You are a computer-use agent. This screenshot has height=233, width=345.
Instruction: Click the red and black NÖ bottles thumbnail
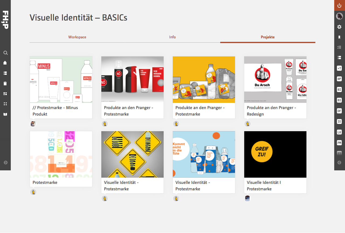[x=132, y=80]
